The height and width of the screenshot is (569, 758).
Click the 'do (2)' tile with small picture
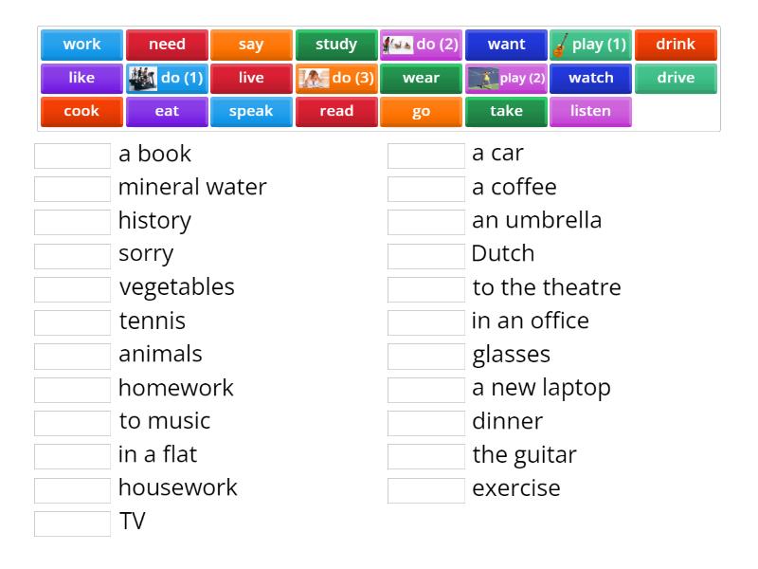pyautogui.click(x=421, y=44)
